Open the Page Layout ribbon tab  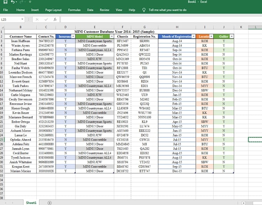[54, 10]
